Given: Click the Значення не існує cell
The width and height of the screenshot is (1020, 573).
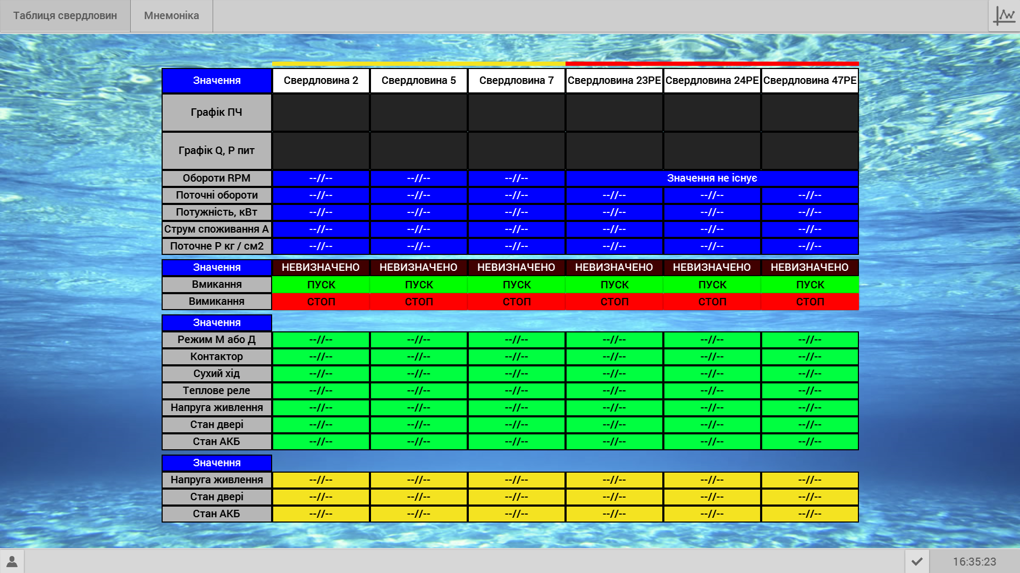Looking at the screenshot, I should 712,178.
